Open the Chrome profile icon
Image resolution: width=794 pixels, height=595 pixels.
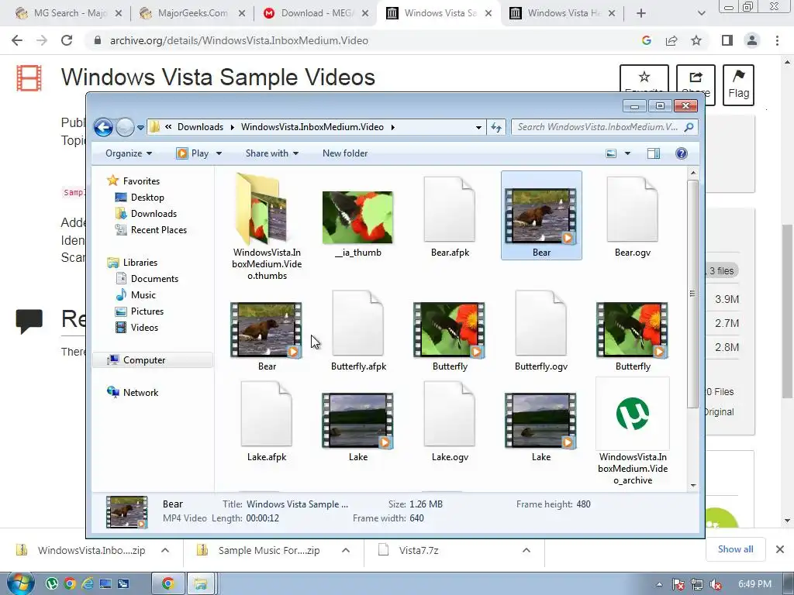[752, 40]
